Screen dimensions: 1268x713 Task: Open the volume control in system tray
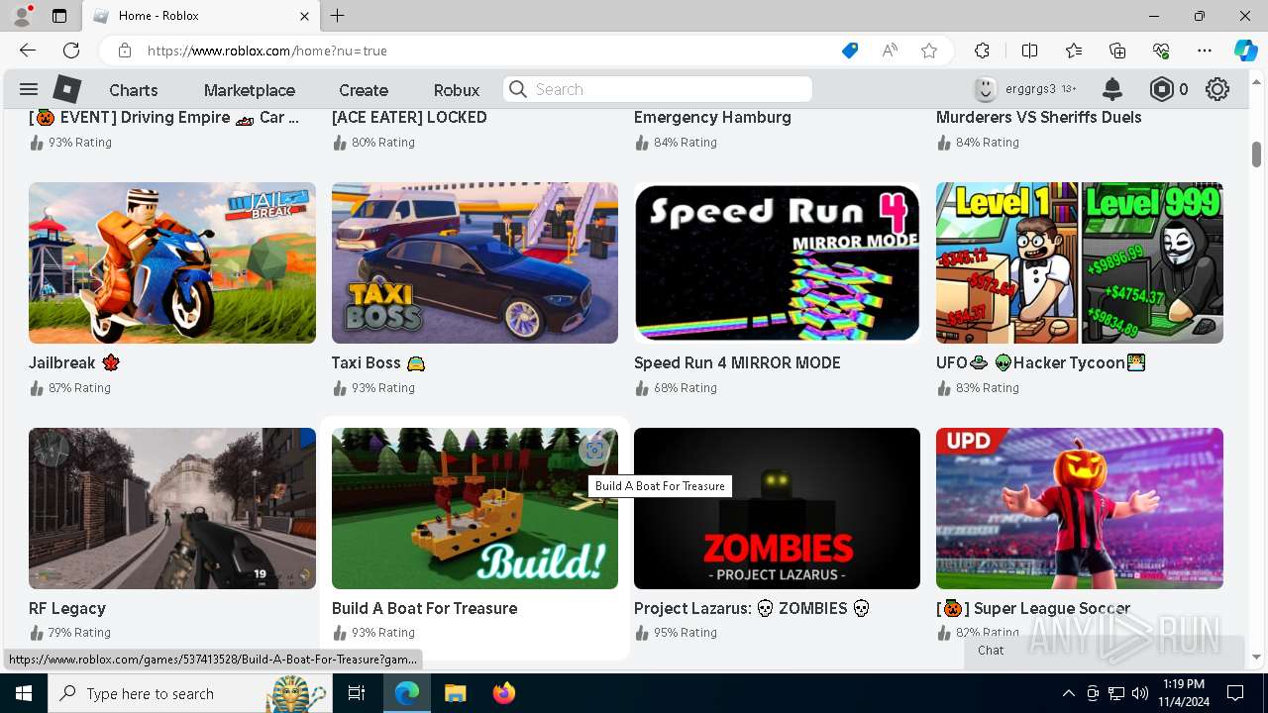[1140, 693]
